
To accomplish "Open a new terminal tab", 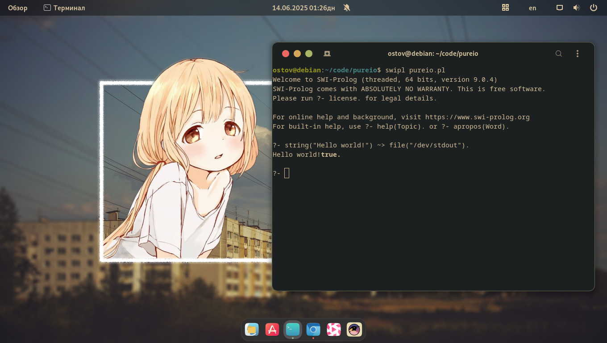I will point(327,54).
